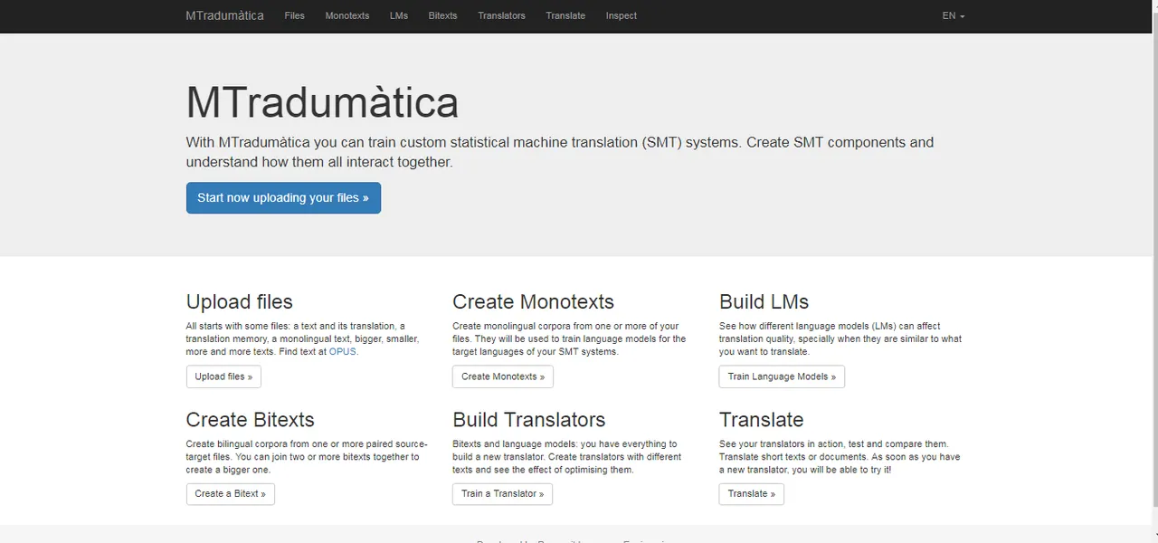This screenshot has width=1158, height=543.
Task: Click the Build Translators heading
Action: pyautogui.click(x=528, y=420)
